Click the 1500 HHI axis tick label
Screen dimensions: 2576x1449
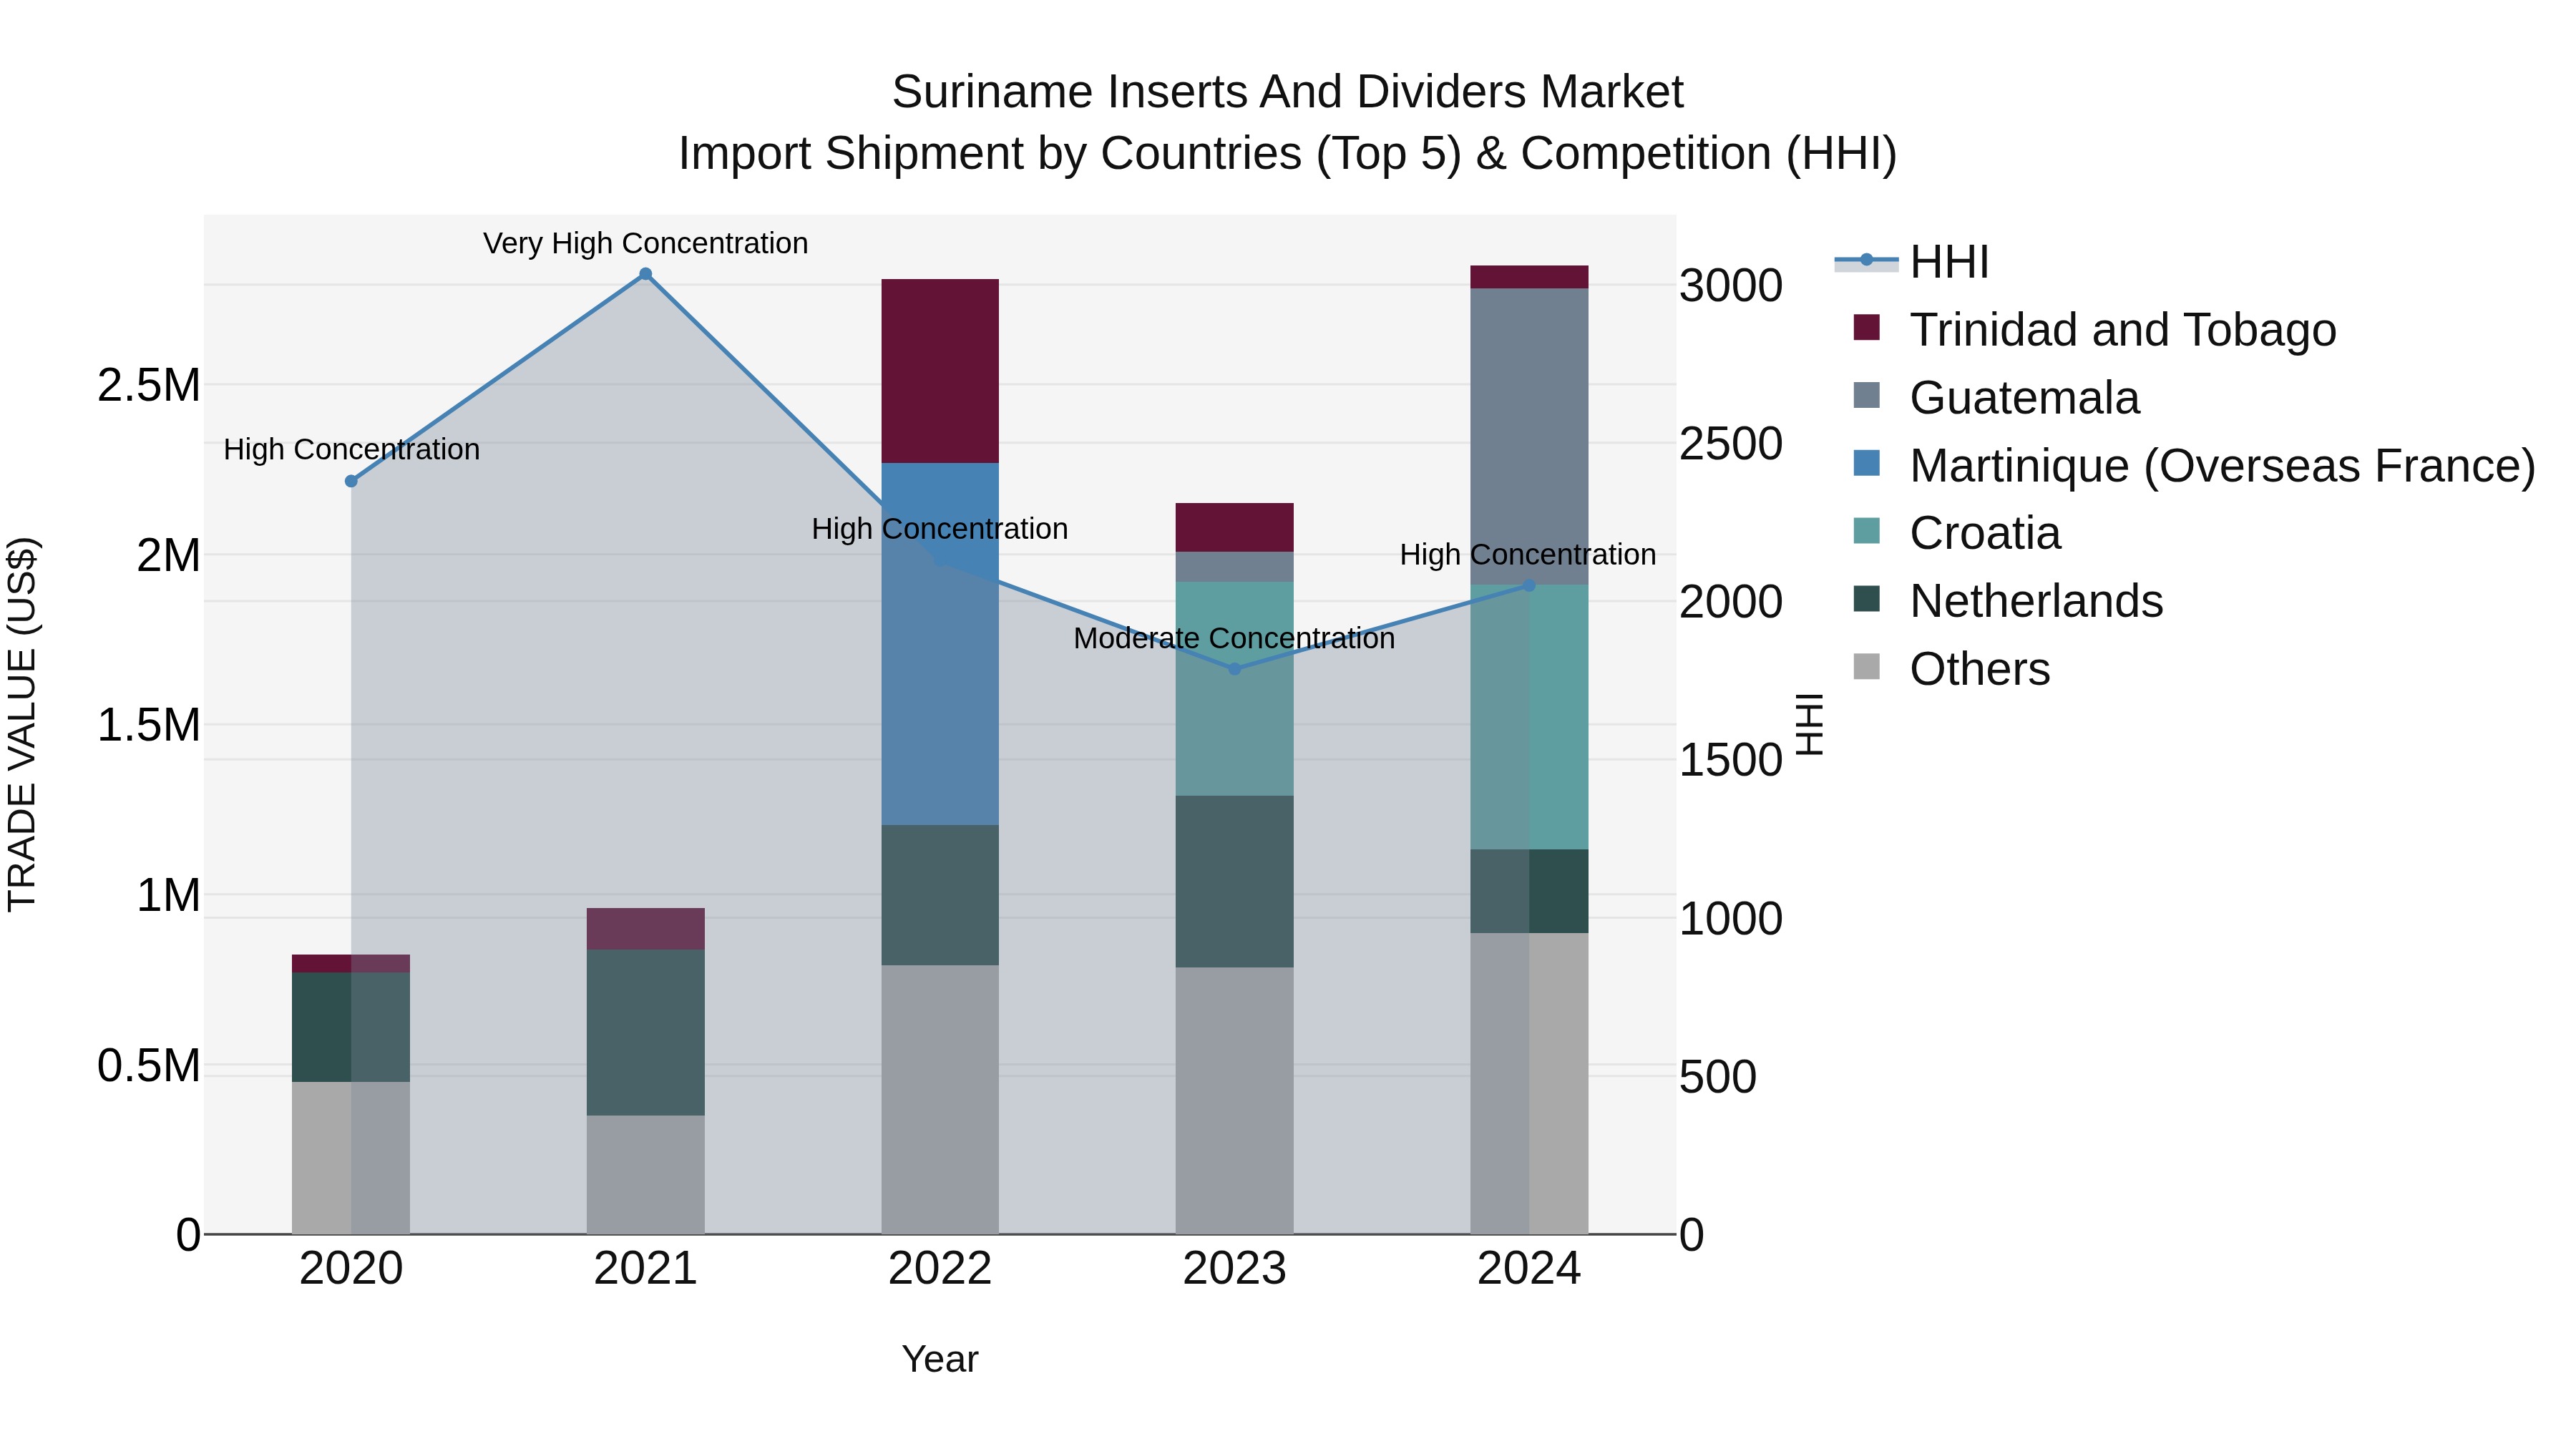(x=1731, y=760)
